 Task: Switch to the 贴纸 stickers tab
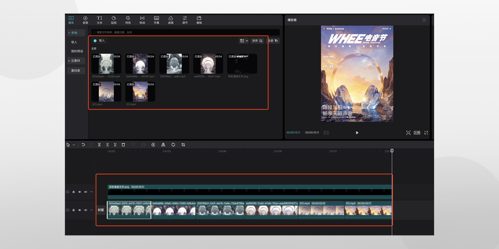coord(114,20)
